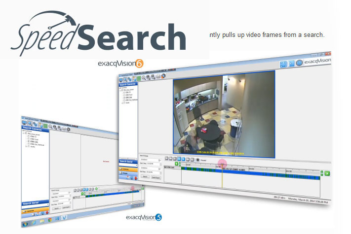Click the round record indicator beside Paused
The image size is (351, 234).
click(x=197, y=160)
